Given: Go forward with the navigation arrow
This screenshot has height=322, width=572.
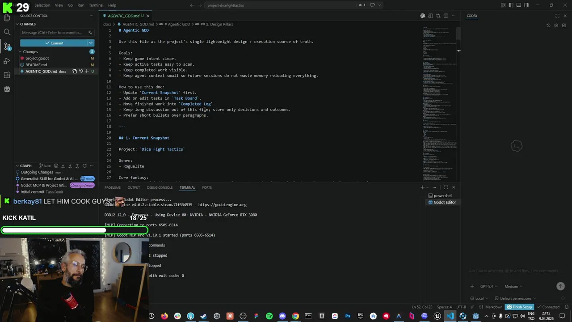Looking at the screenshot, I should pos(201,5).
